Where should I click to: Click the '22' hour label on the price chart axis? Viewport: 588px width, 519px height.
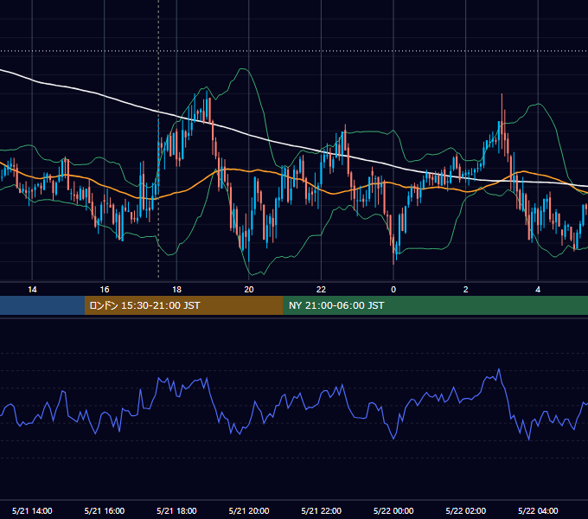pyautogui.click(x=321, y=290)
